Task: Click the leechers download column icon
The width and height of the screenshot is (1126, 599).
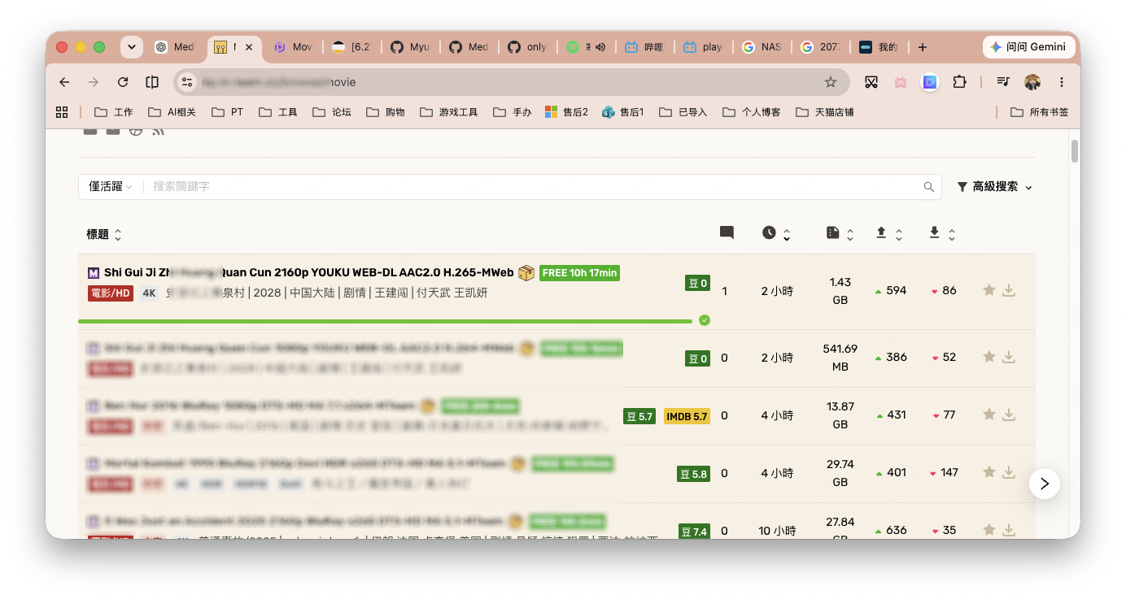Action: [934, 233]
